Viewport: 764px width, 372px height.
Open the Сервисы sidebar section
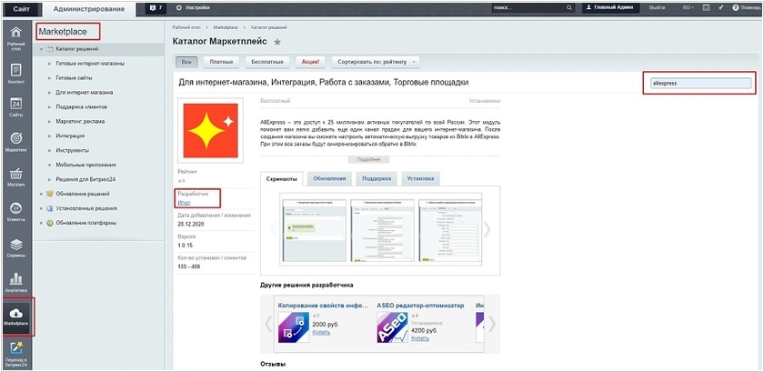coord(16,247)
